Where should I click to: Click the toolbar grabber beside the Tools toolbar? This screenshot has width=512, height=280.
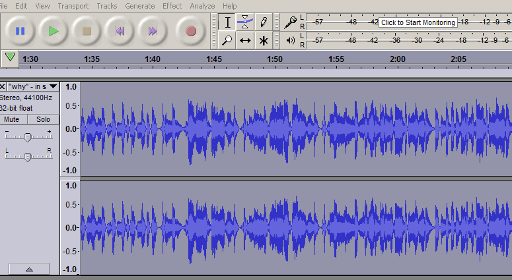pos(214,31)
